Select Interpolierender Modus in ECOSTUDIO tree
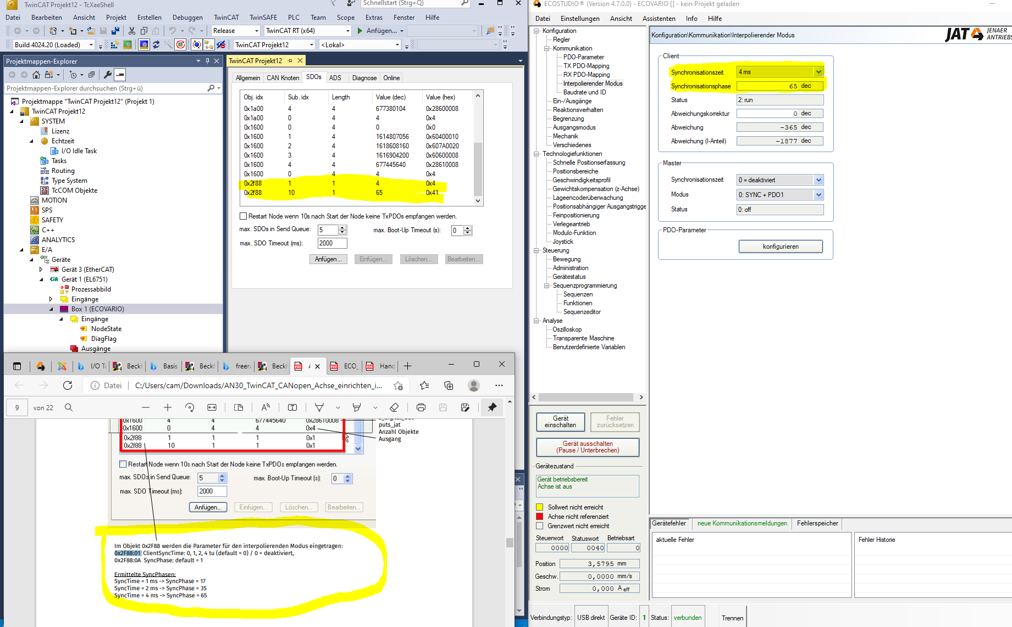This screenshot has height=627, width=1012. [x=593, y=83]
